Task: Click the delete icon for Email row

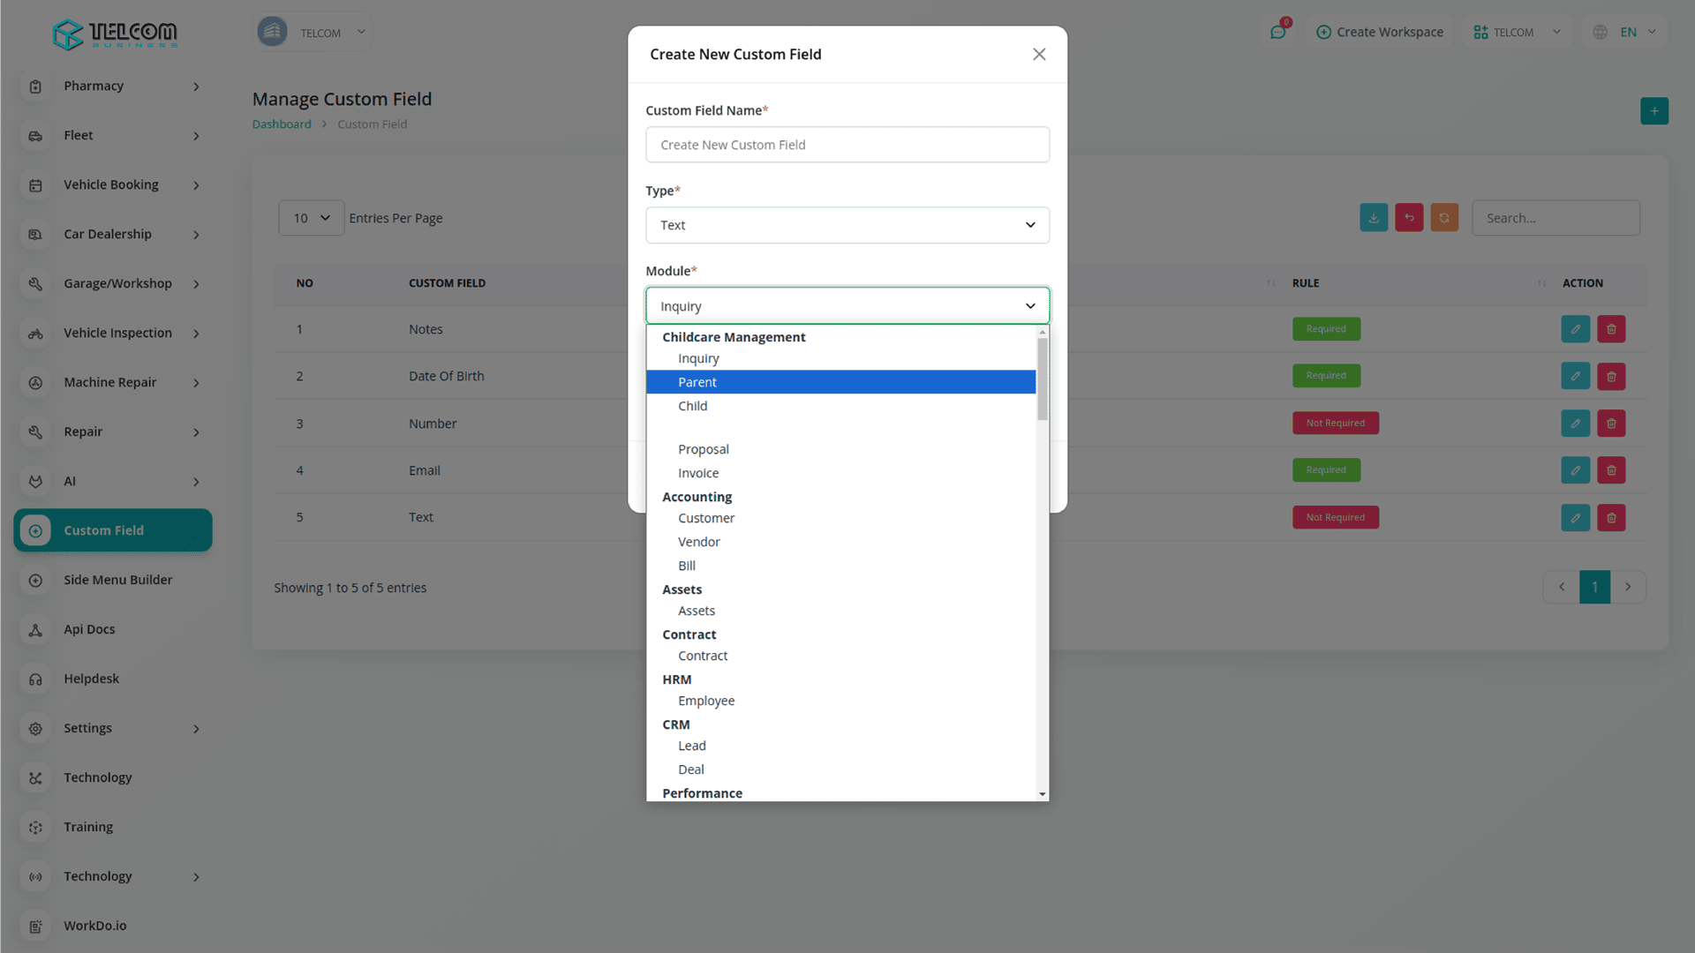Action: [1611, 470]
